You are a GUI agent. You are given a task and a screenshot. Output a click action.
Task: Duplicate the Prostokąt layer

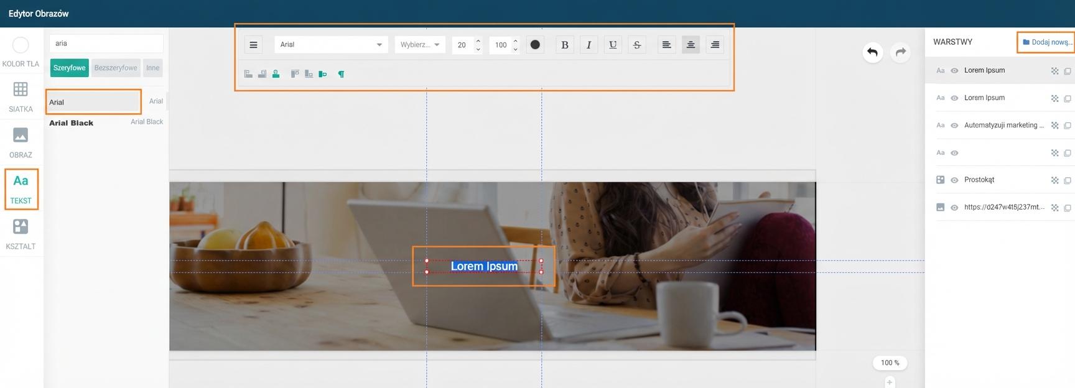(x=1068, y=180)
